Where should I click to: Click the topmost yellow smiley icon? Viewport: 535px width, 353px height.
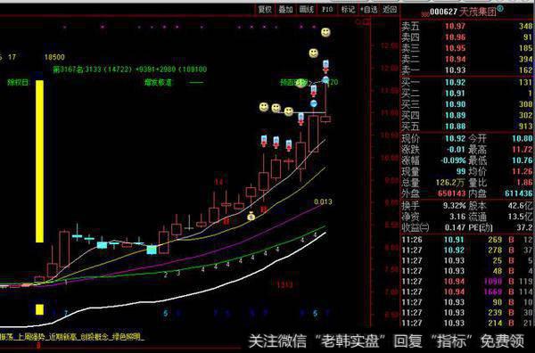(325, 32)
